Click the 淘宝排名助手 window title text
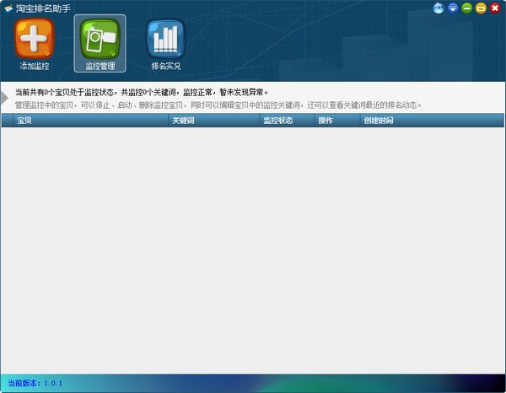The width and height of the screenshot is (506, 393). click(x=43, y=8)
